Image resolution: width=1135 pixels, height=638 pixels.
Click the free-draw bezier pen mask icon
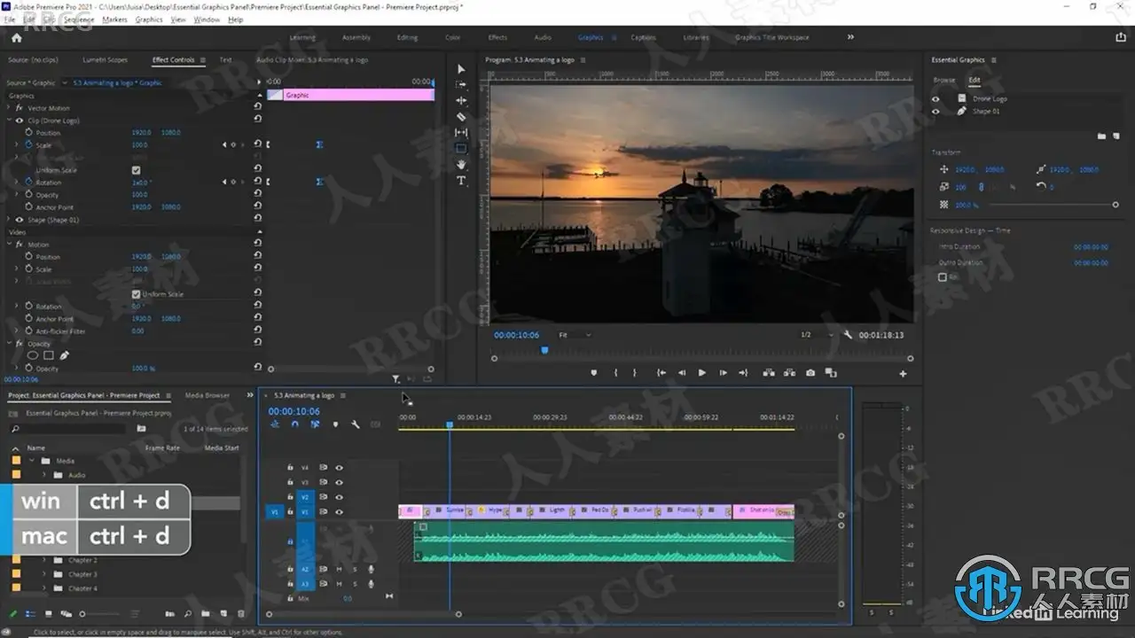pos(65,355)
